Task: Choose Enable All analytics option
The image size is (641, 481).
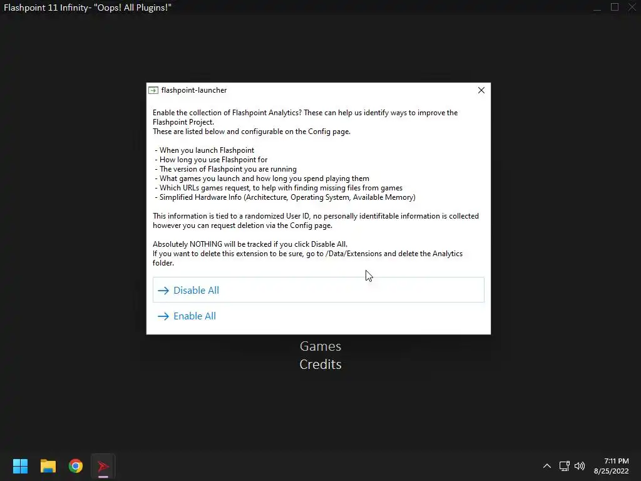Action: (319, 316)
